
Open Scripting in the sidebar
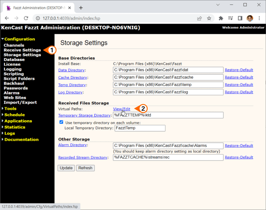(x=14, y=74)
